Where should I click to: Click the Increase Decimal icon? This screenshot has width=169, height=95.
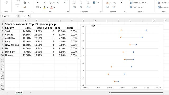point(107,7)
